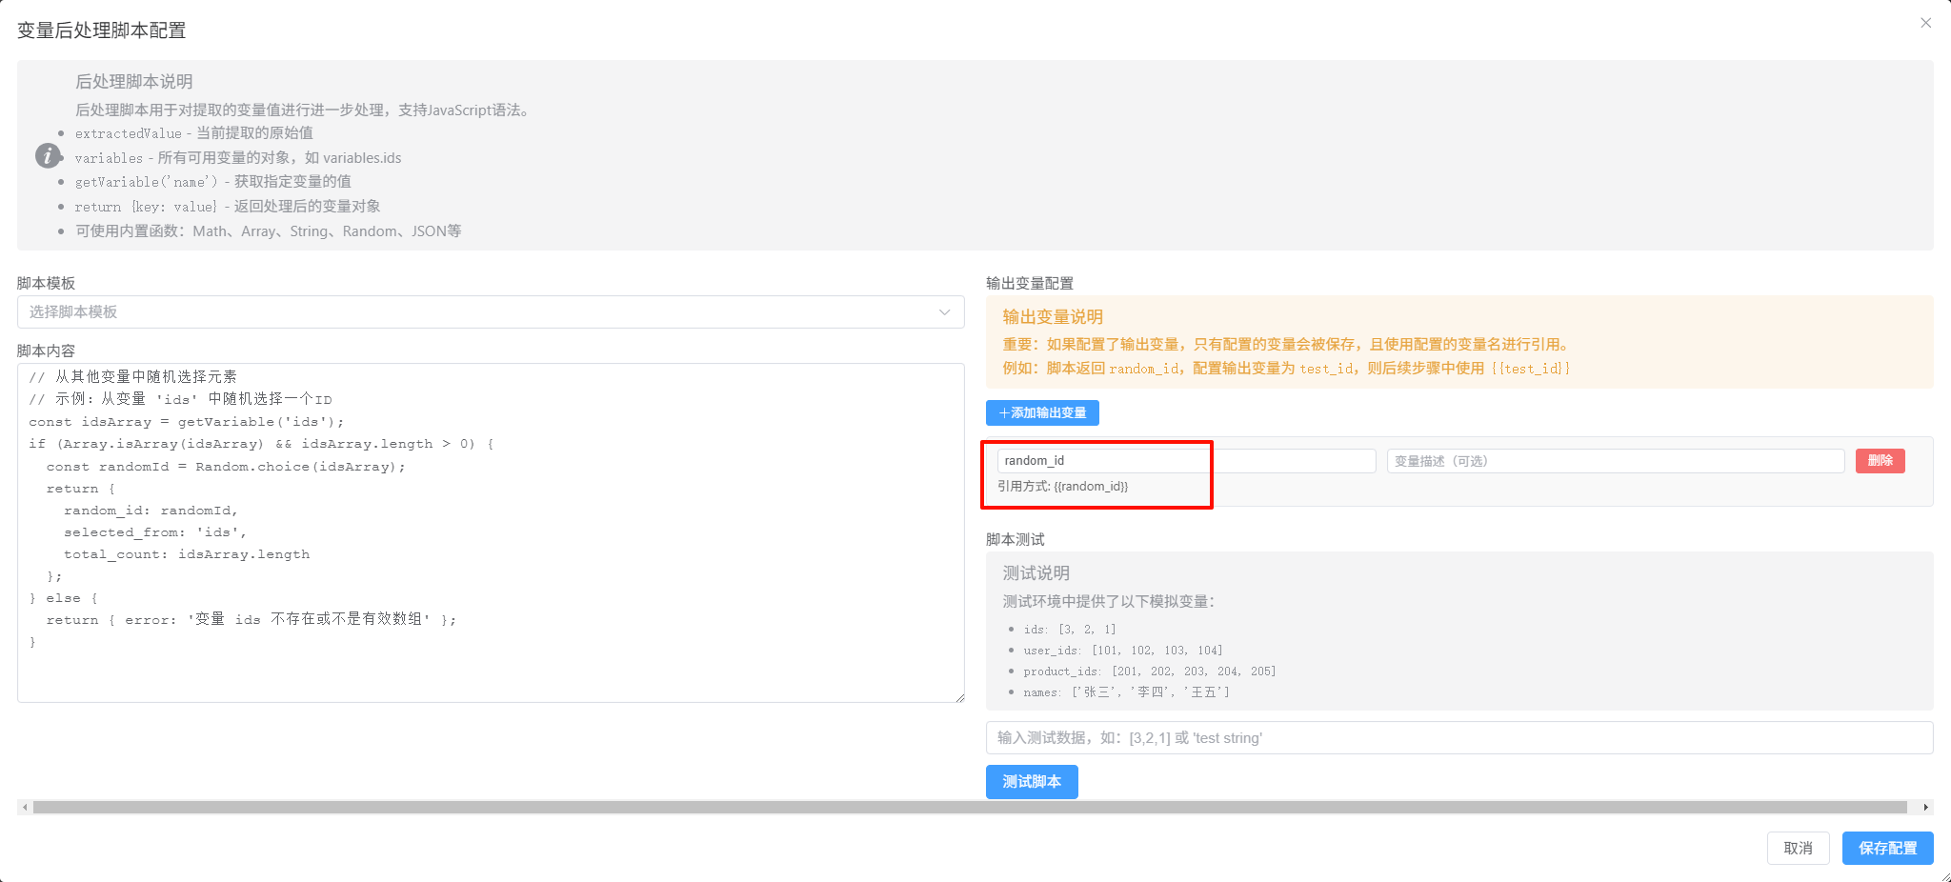Viewport: 1951px width, 882px height.
Task: Focus the random_id variable name field
Action: 1185,461
